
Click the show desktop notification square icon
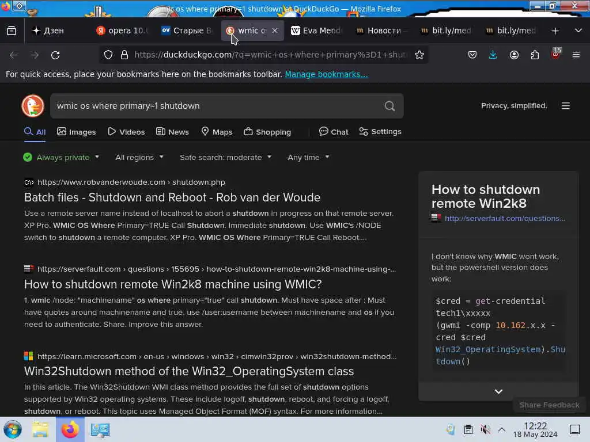tap(575, 429)
